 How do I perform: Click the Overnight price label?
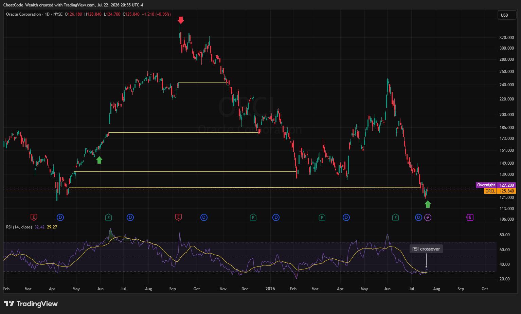[x=486, y=185]
